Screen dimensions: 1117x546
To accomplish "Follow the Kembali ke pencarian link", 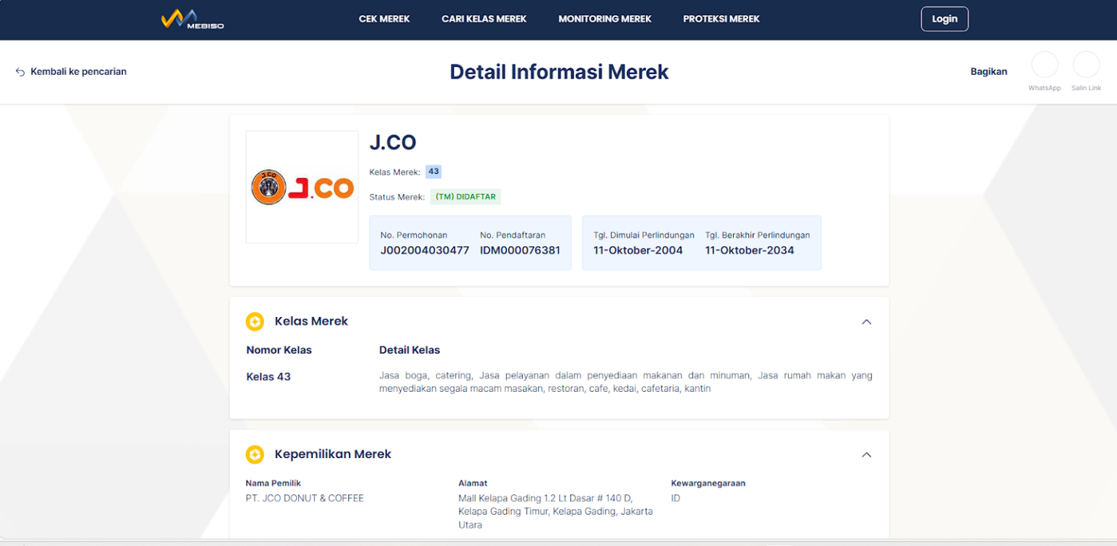I will tap(78, 71).
